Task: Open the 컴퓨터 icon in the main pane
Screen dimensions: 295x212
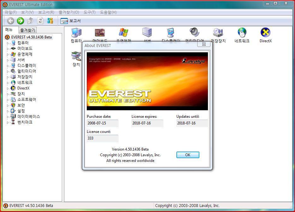Action: click(x=76, y=35)
